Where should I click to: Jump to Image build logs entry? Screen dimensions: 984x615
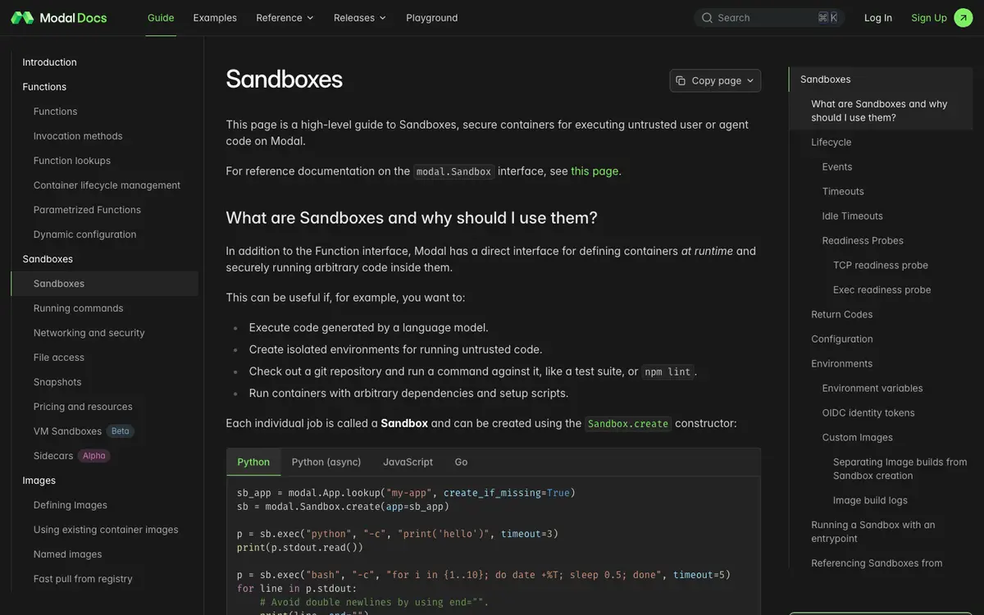(x=870, y=500)
